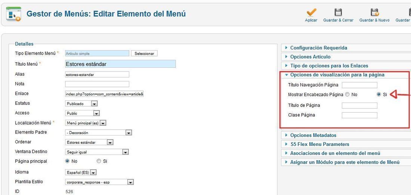411x195 pixels.
Task: Click the Título Navegación Página field
Action: click(359, 85)
